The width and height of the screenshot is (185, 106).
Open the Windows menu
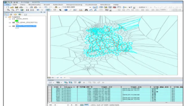[105, 5]
